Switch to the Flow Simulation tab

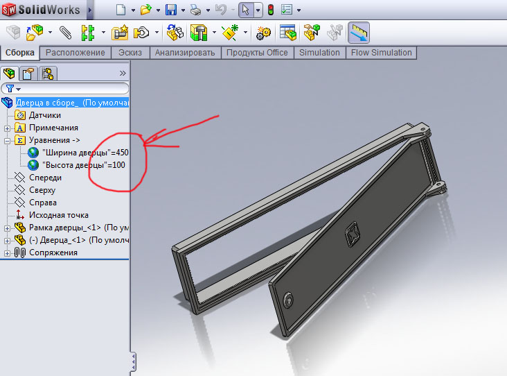point(381,53)
